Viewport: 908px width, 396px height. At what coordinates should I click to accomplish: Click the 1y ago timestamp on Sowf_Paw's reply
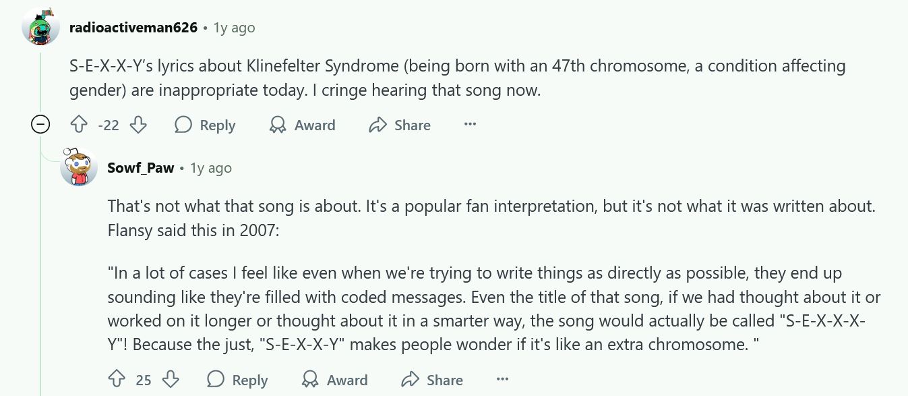[x=210, y=168]
